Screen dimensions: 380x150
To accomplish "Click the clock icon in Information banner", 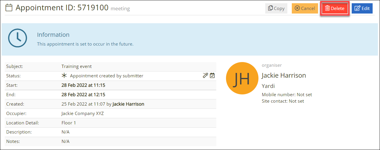I will point(17,38).
